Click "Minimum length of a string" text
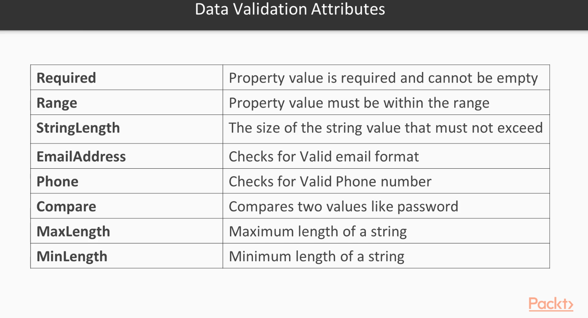588x318 pixels. click(317, 256)
